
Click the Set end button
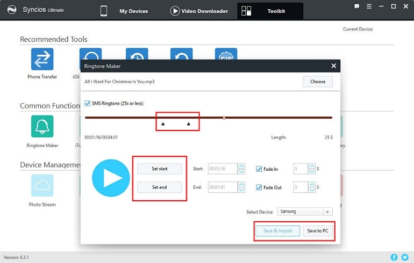[x=160, y=187]
